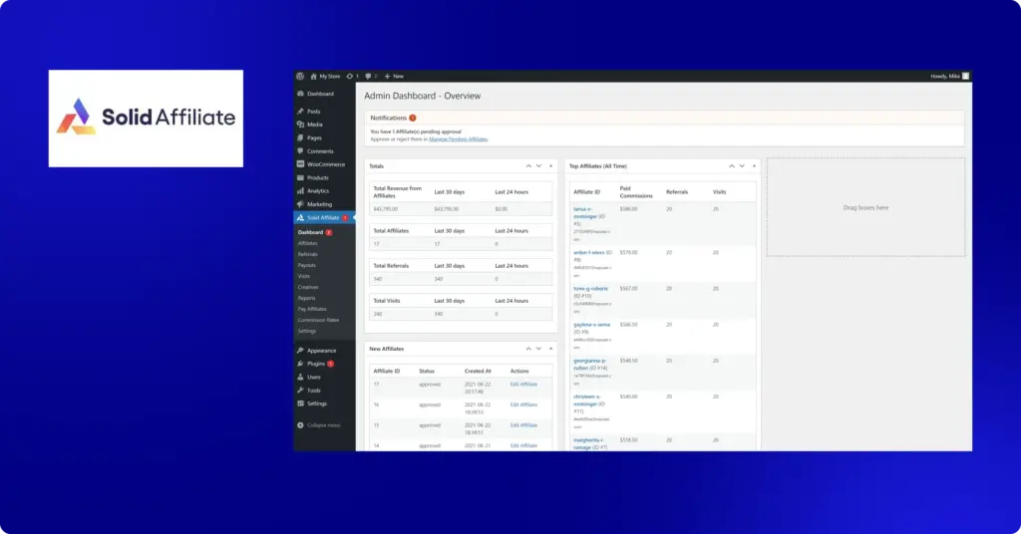The height and width of the screenshot is (534, 1021).
Task: Click the Collapse menu arrow icon
Action: (x=300, y=425)
